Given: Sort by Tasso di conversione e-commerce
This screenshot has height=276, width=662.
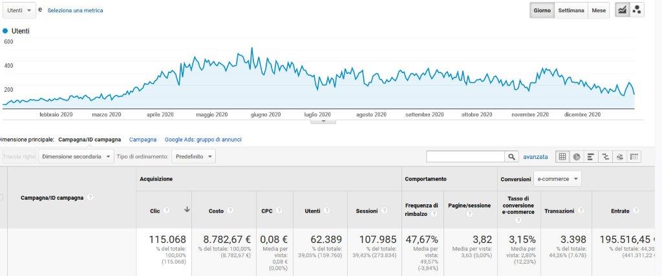Looking at the screenshot, I should click(518, 205).
